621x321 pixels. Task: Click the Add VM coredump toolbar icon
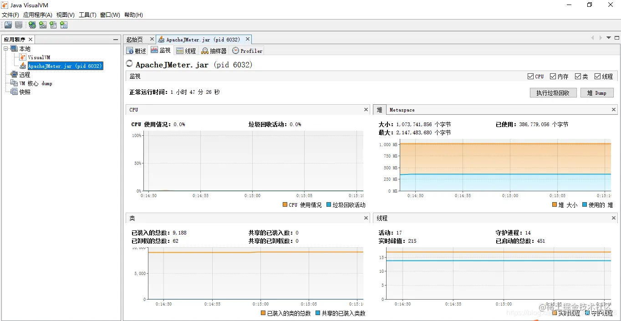point(53,25)
